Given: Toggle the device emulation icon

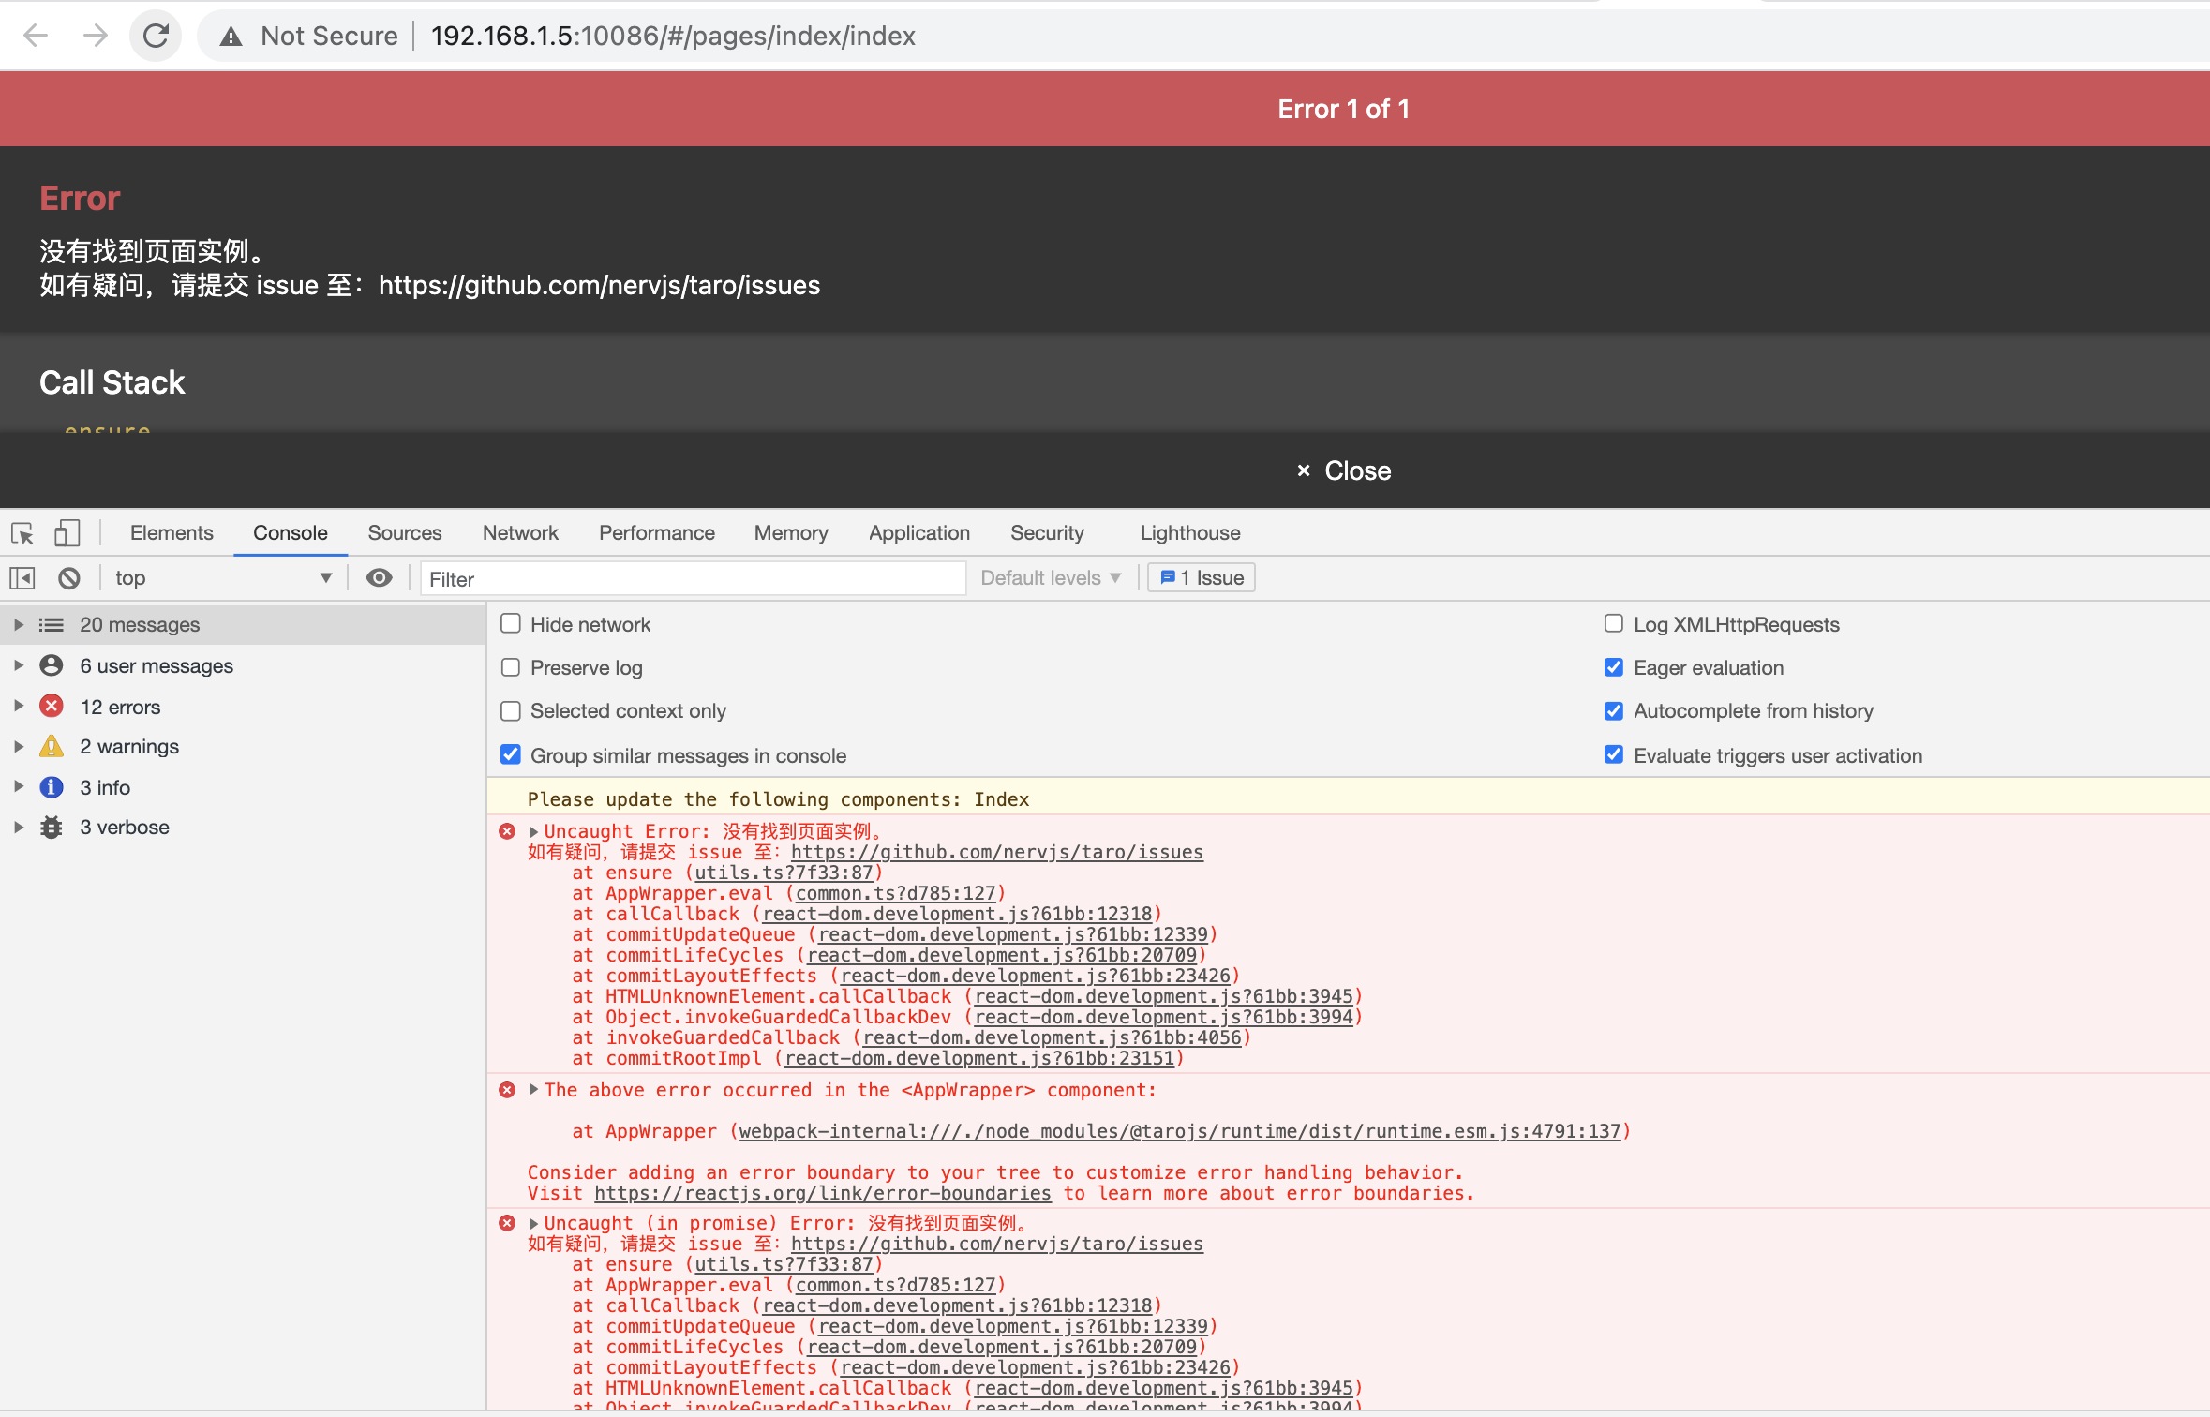Looking at the screenshot, I should pos(65,532).
